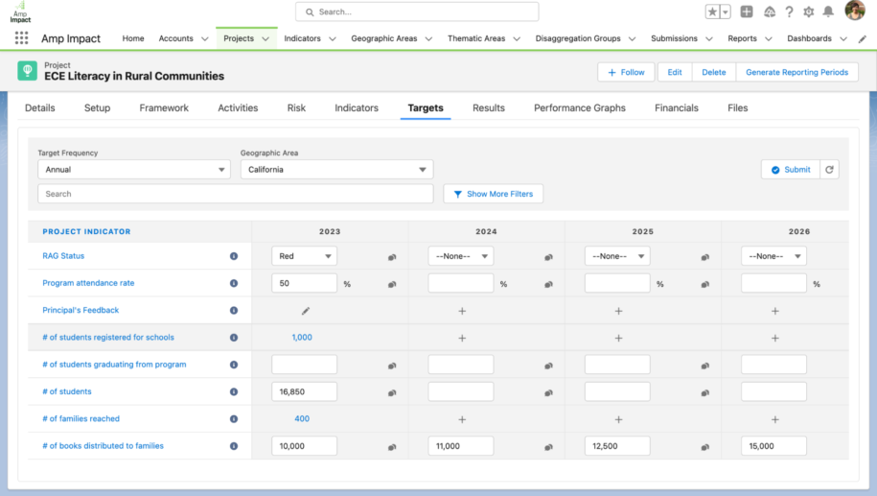Open the notifications bell
The width and height of the screenshot is (877, 496).
[x=828, y=12]
